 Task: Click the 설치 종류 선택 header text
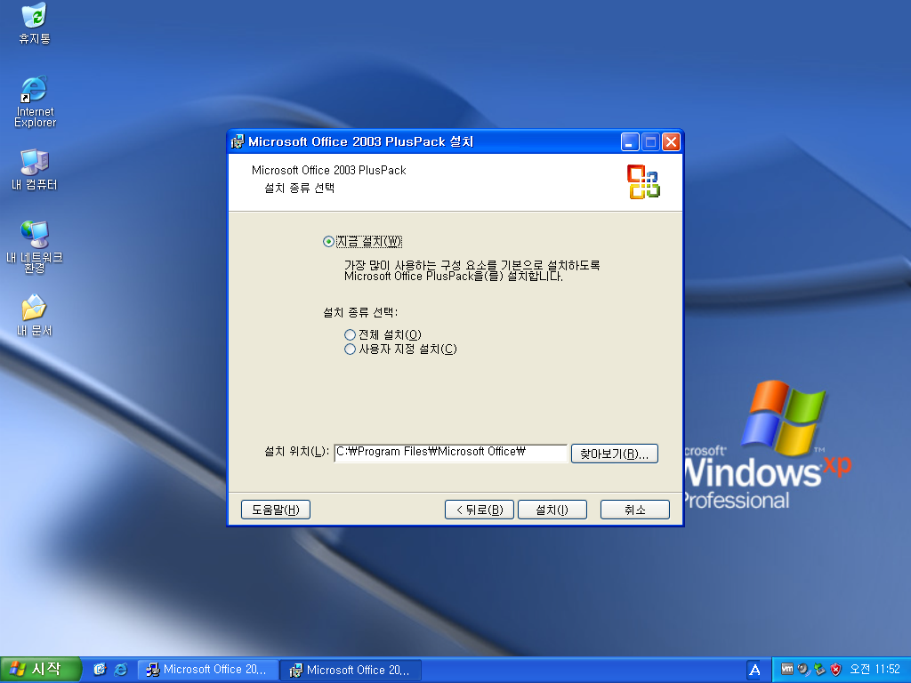pos(299,189)
